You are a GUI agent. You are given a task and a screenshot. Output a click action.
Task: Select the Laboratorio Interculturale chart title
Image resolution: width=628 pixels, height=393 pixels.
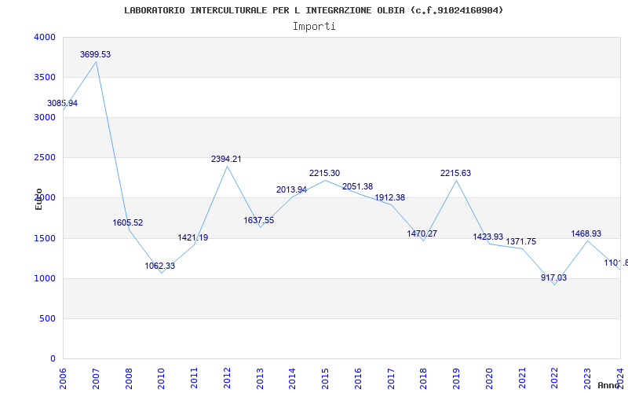pos(313,10)
